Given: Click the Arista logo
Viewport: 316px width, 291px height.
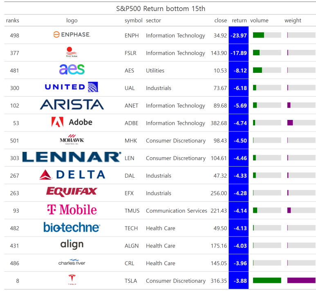Looking at the screenshot, I should (x=72, y=104).
